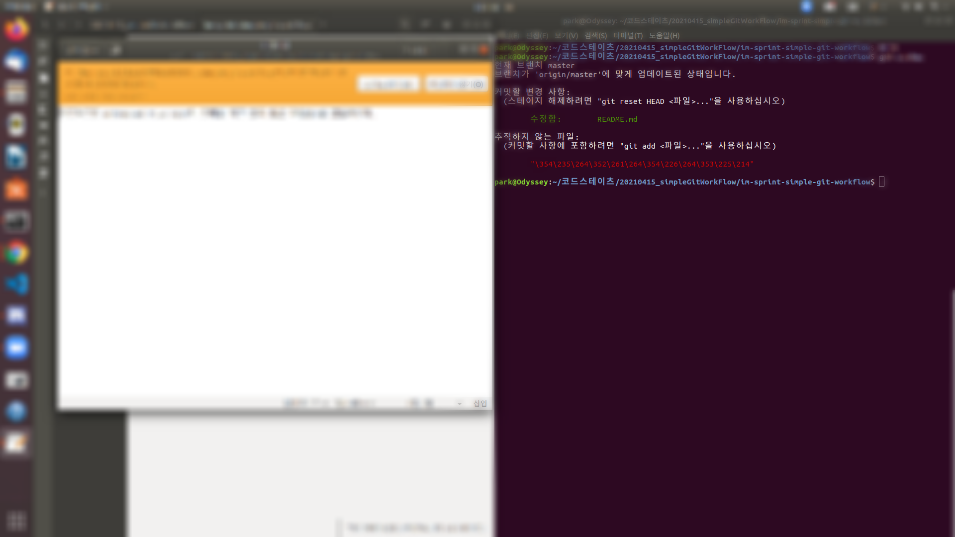This screenshot has width=955, height=537.
Task: Open Google Chrome from the dock
Action: (16, 253)
